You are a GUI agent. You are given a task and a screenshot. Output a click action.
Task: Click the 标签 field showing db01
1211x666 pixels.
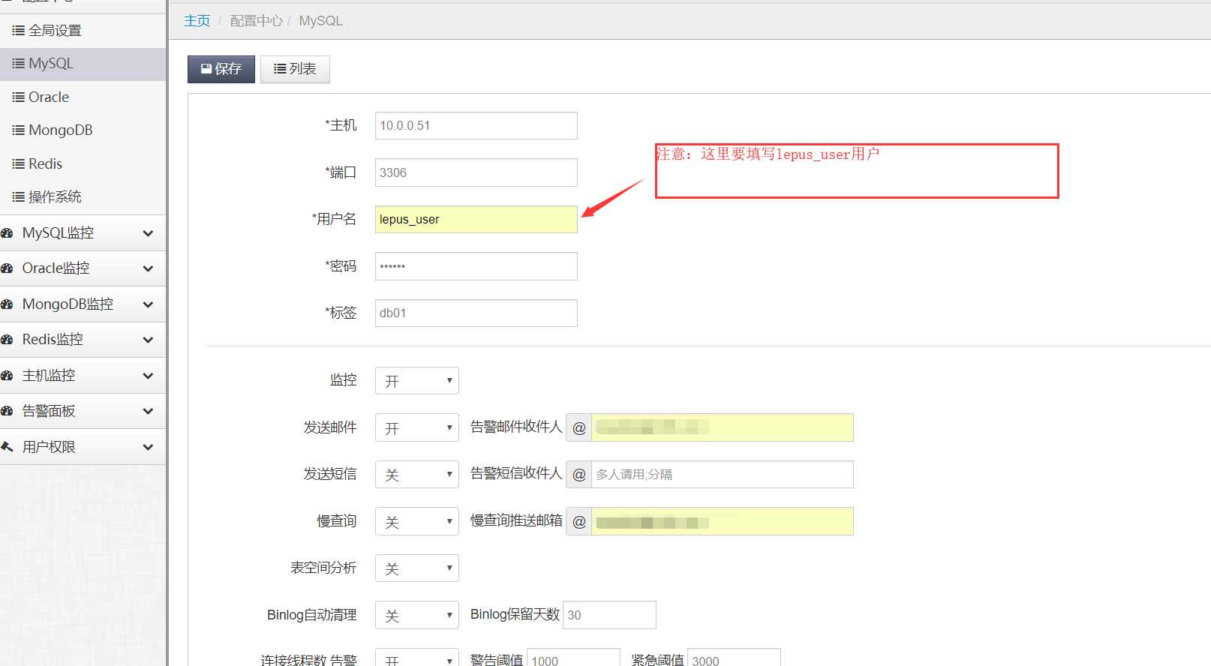tap(476, 313)
